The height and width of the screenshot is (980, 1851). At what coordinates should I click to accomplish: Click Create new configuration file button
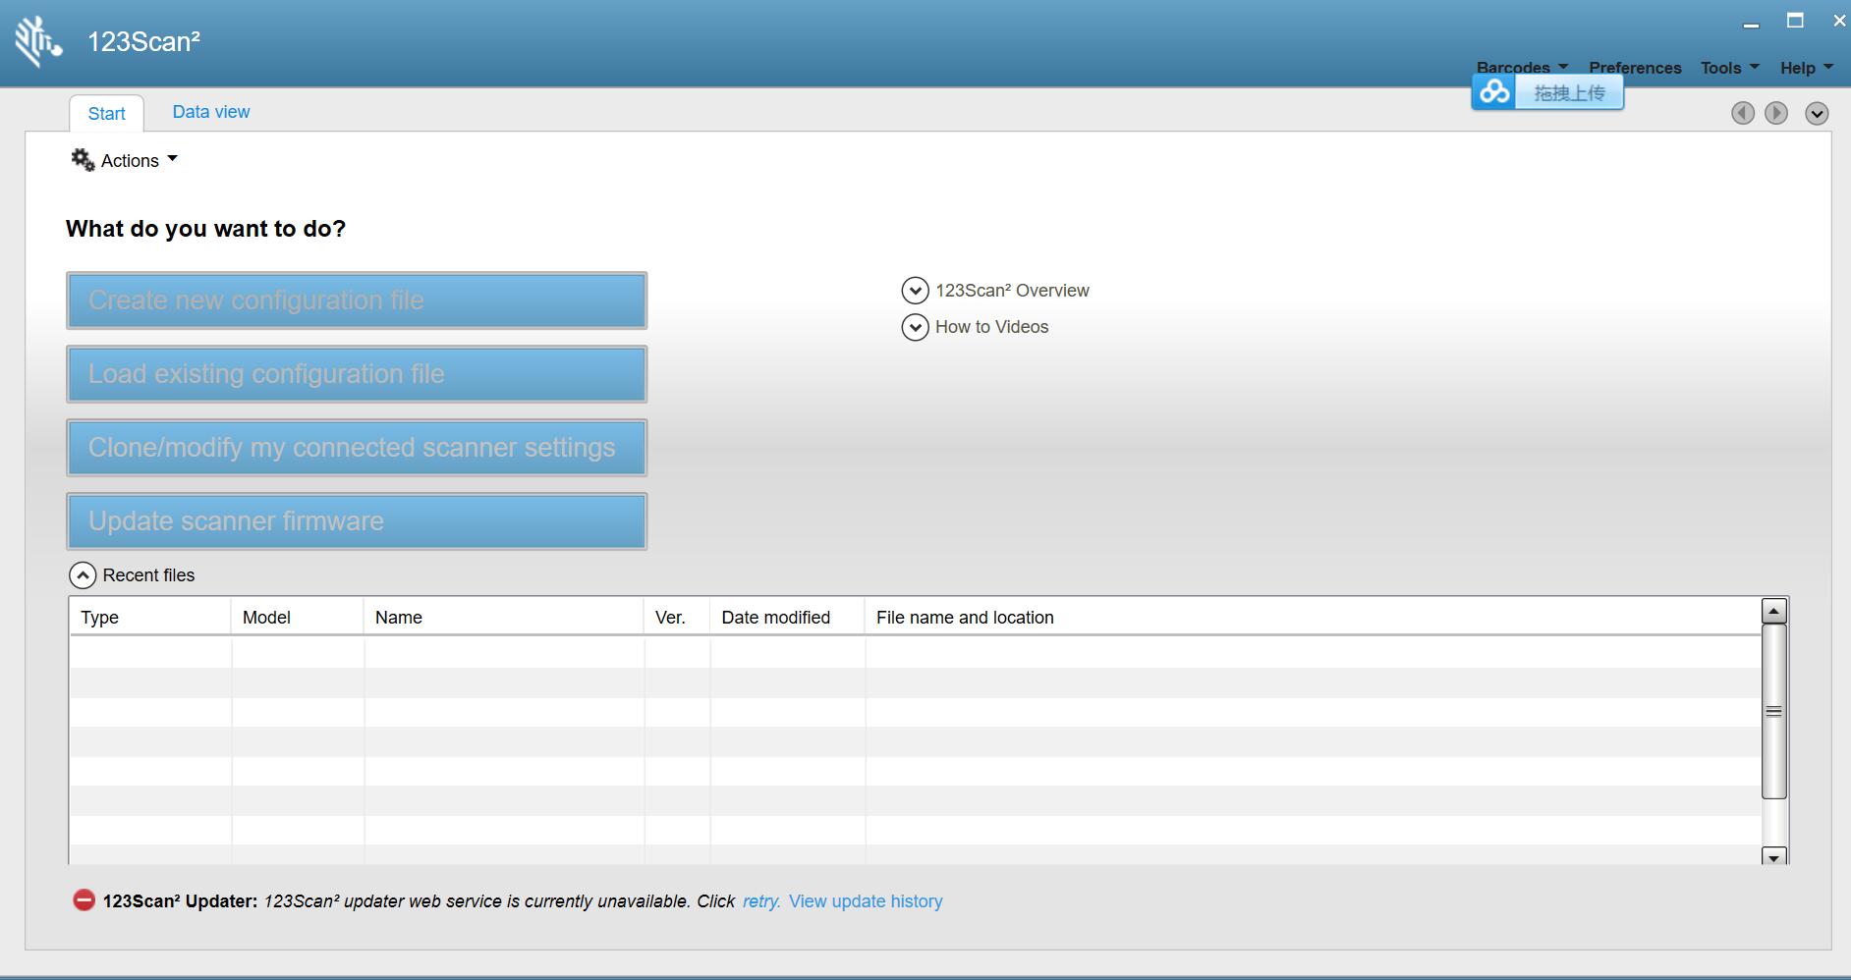tap(357, 300)
